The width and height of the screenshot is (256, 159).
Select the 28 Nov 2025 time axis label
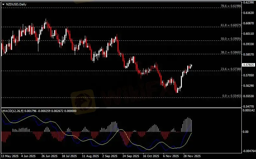tap(192, 156)
